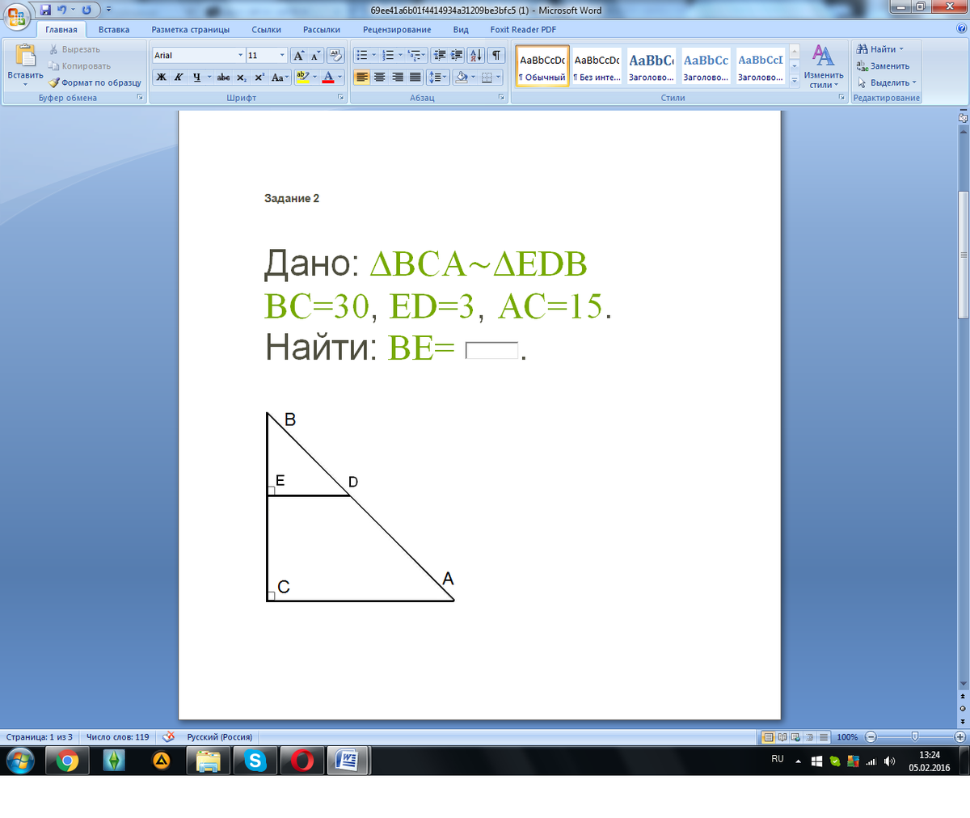This screenshot has height=818, width=970.
Task: Increase paragraph indent
Action: 457,55
